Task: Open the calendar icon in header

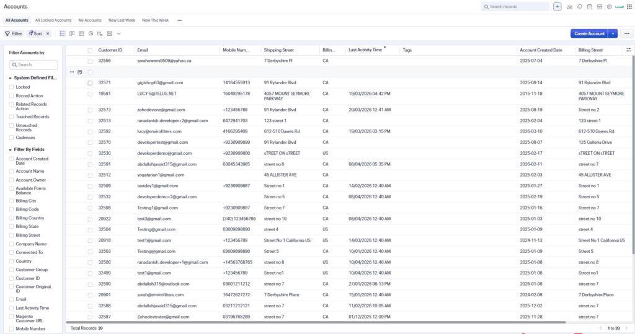Action: pos(590,7)
